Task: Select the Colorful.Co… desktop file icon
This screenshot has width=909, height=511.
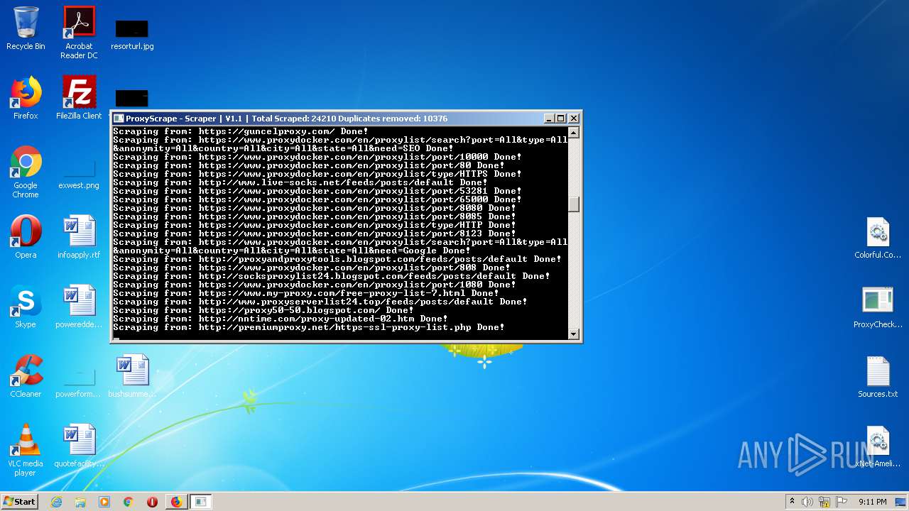Action: tap(878, 237)
